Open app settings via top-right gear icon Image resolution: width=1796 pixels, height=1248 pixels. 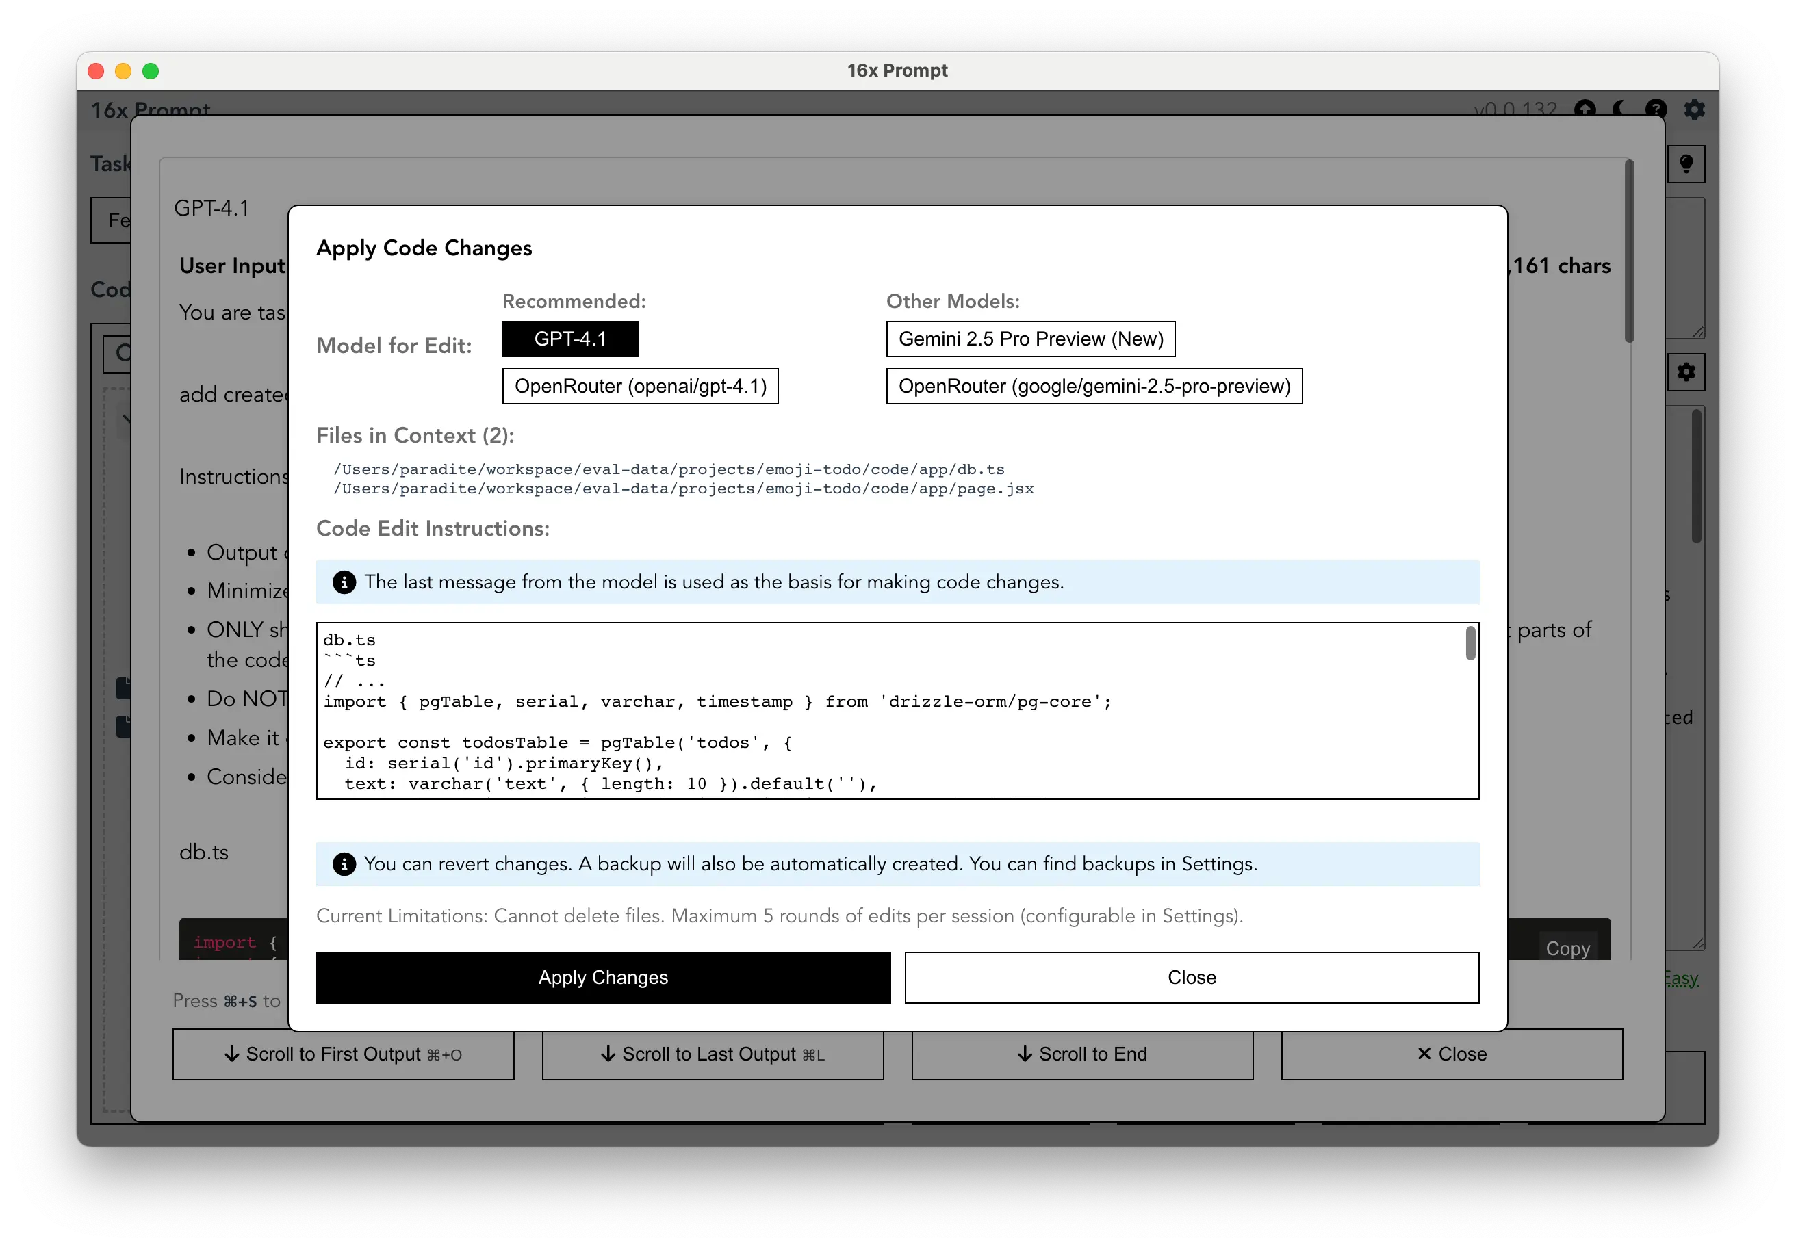pos(1694,109)
